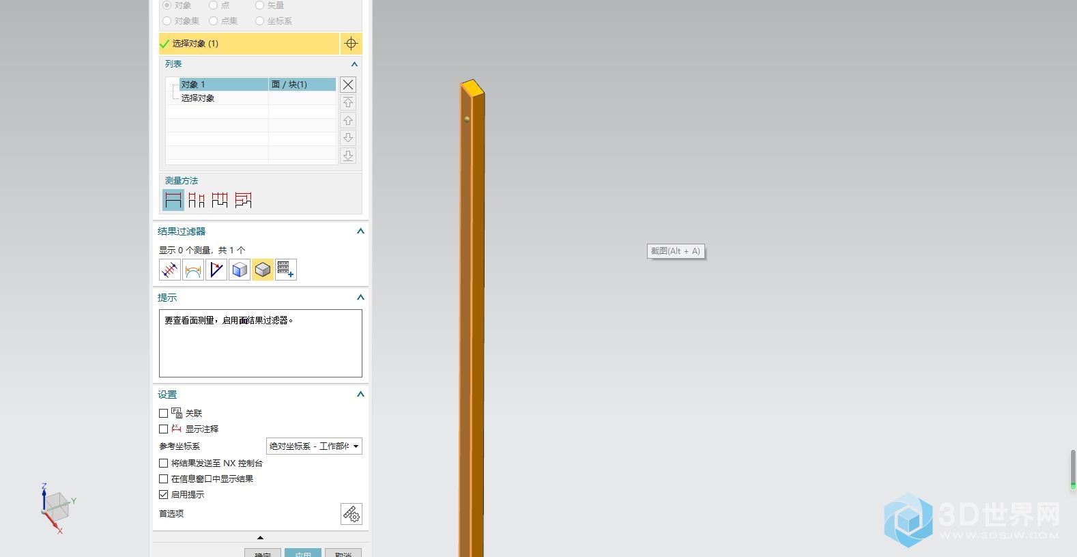This screenshot has height=557, width=1077.
Task: Choose the fourth 测量方法 icon, red reference lines
Action: click(x=243, y=200)
